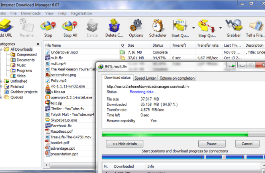Open the File menu
The height and width of the screenshot is (173, 265).
13,13
